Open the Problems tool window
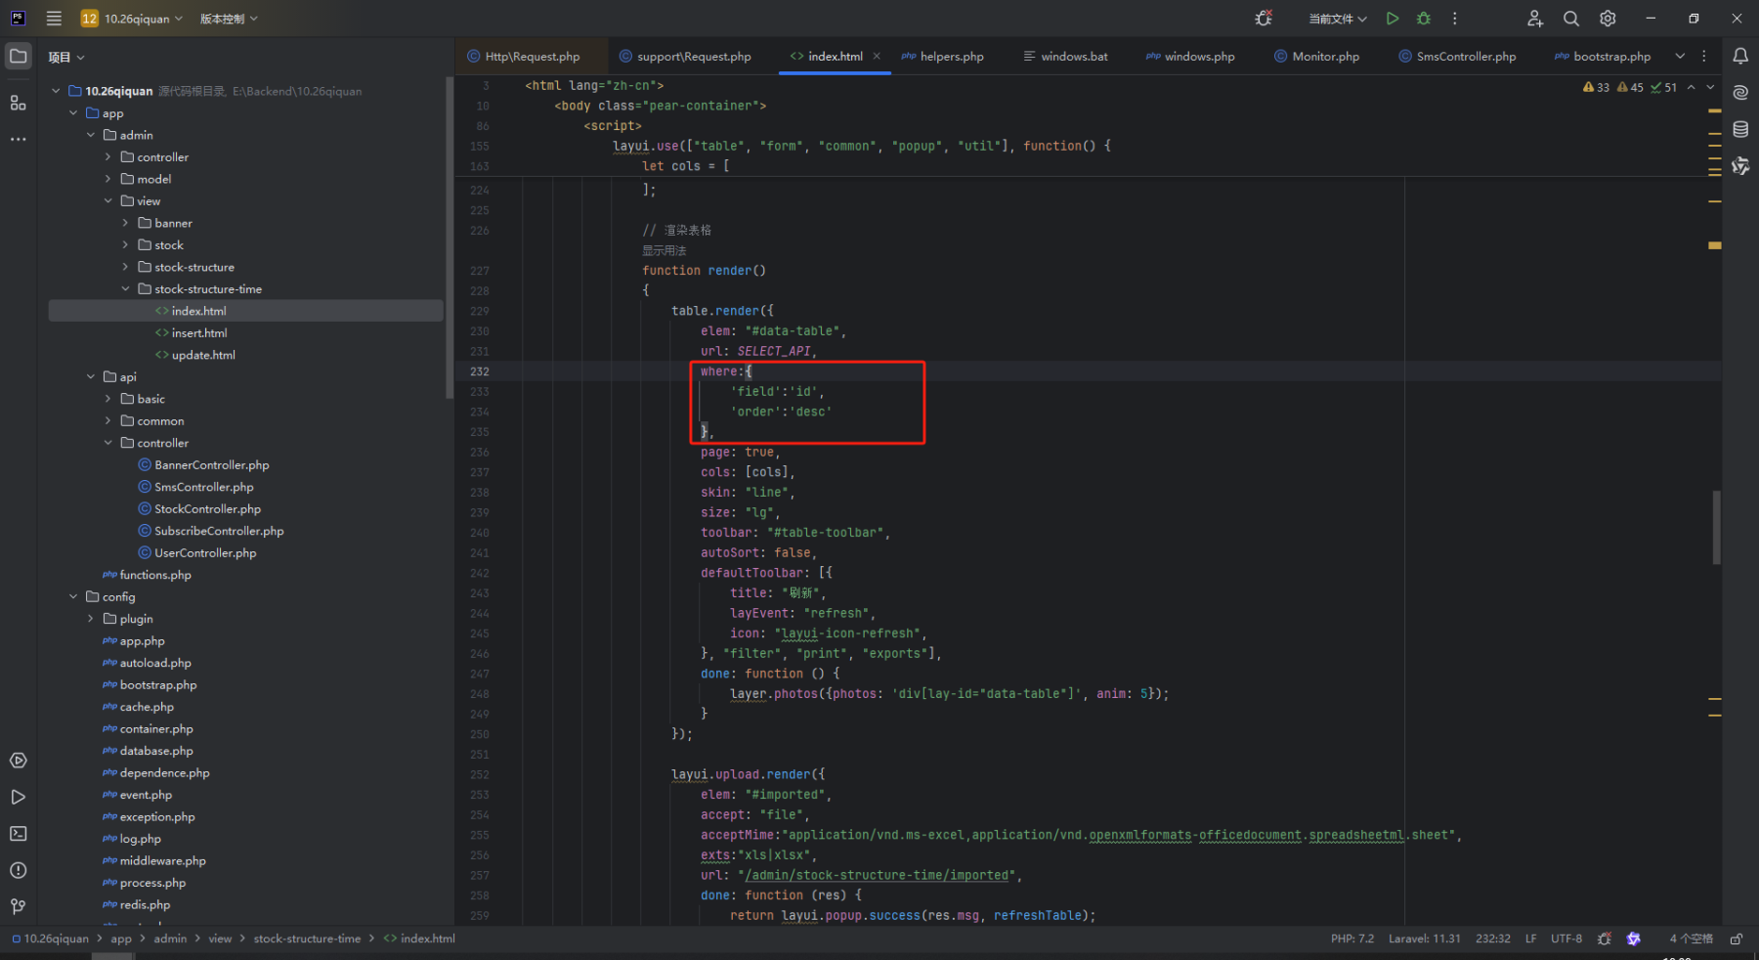The image size is (1759, 960). pos(18,870)
